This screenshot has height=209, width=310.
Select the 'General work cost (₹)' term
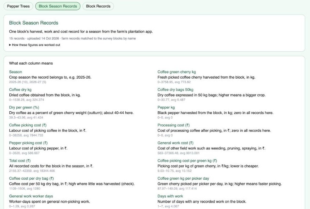(175, 143)
